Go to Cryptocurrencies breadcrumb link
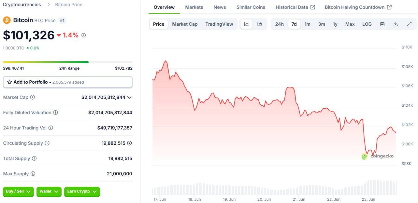Image resolution: width=418 pixels, height=203 pixels. click(22, 5)
